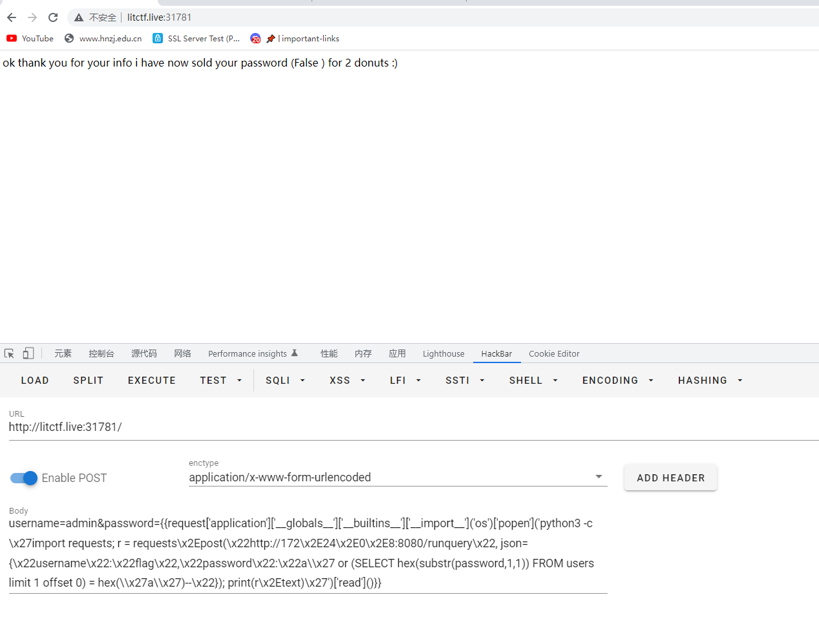Viewport: 819px width, 628px height.
Task: Activate the DevTools element inspector icon
Action: click(x=9, y=353)
